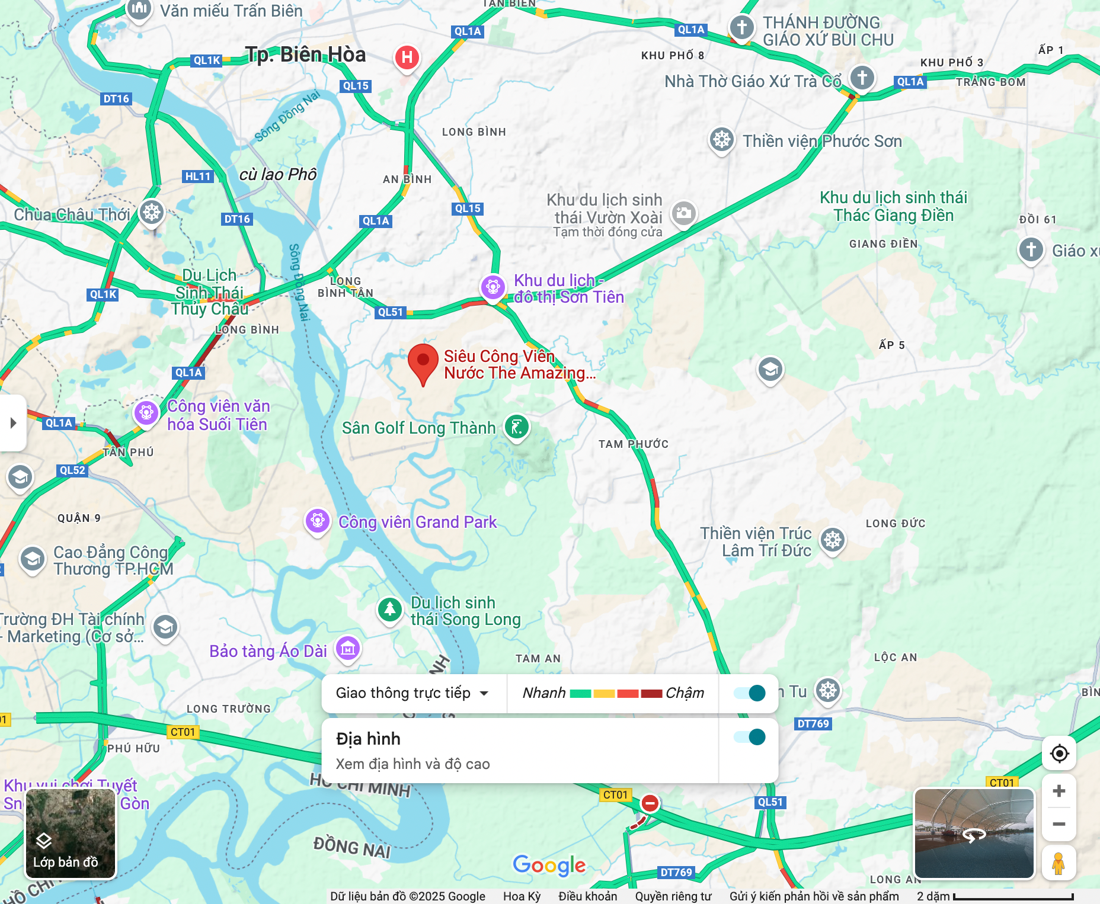This screenshot has width=1100, height=904.
Task: Click the traffic speed color legend
Action: (x=613, y=693)
